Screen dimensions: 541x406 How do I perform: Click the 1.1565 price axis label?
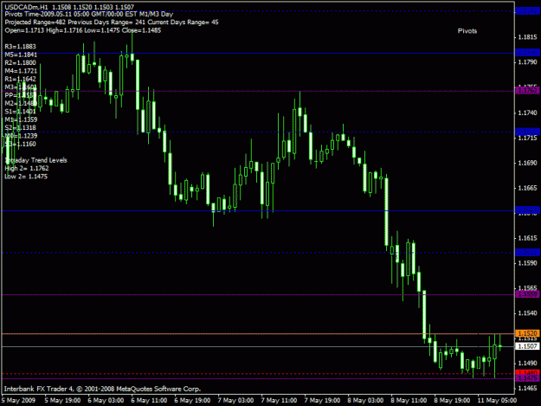tap(527, 288)
